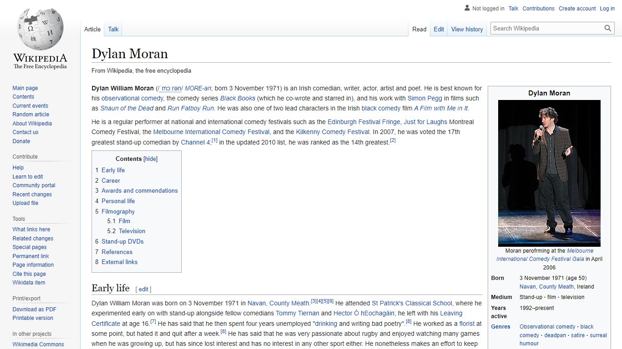Click edit link beside Early life heading

tap(143, 289)
